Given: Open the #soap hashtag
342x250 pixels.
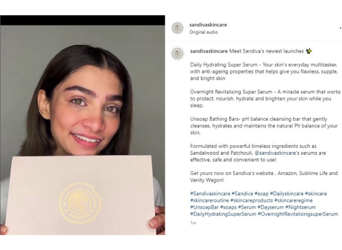Looking at the screenshot, I should tap(261, 193).
